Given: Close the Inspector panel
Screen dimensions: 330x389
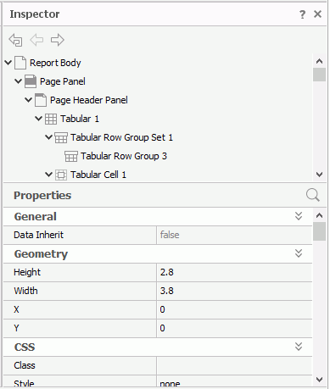Looking at the screenshot, I should tap(317, 14).
